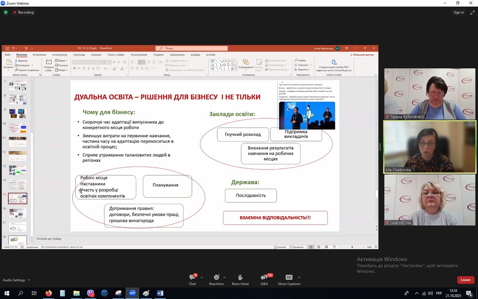Click the Sign in link
The image size is (478, 299).
pyautogui.click(x=458, y=12)
